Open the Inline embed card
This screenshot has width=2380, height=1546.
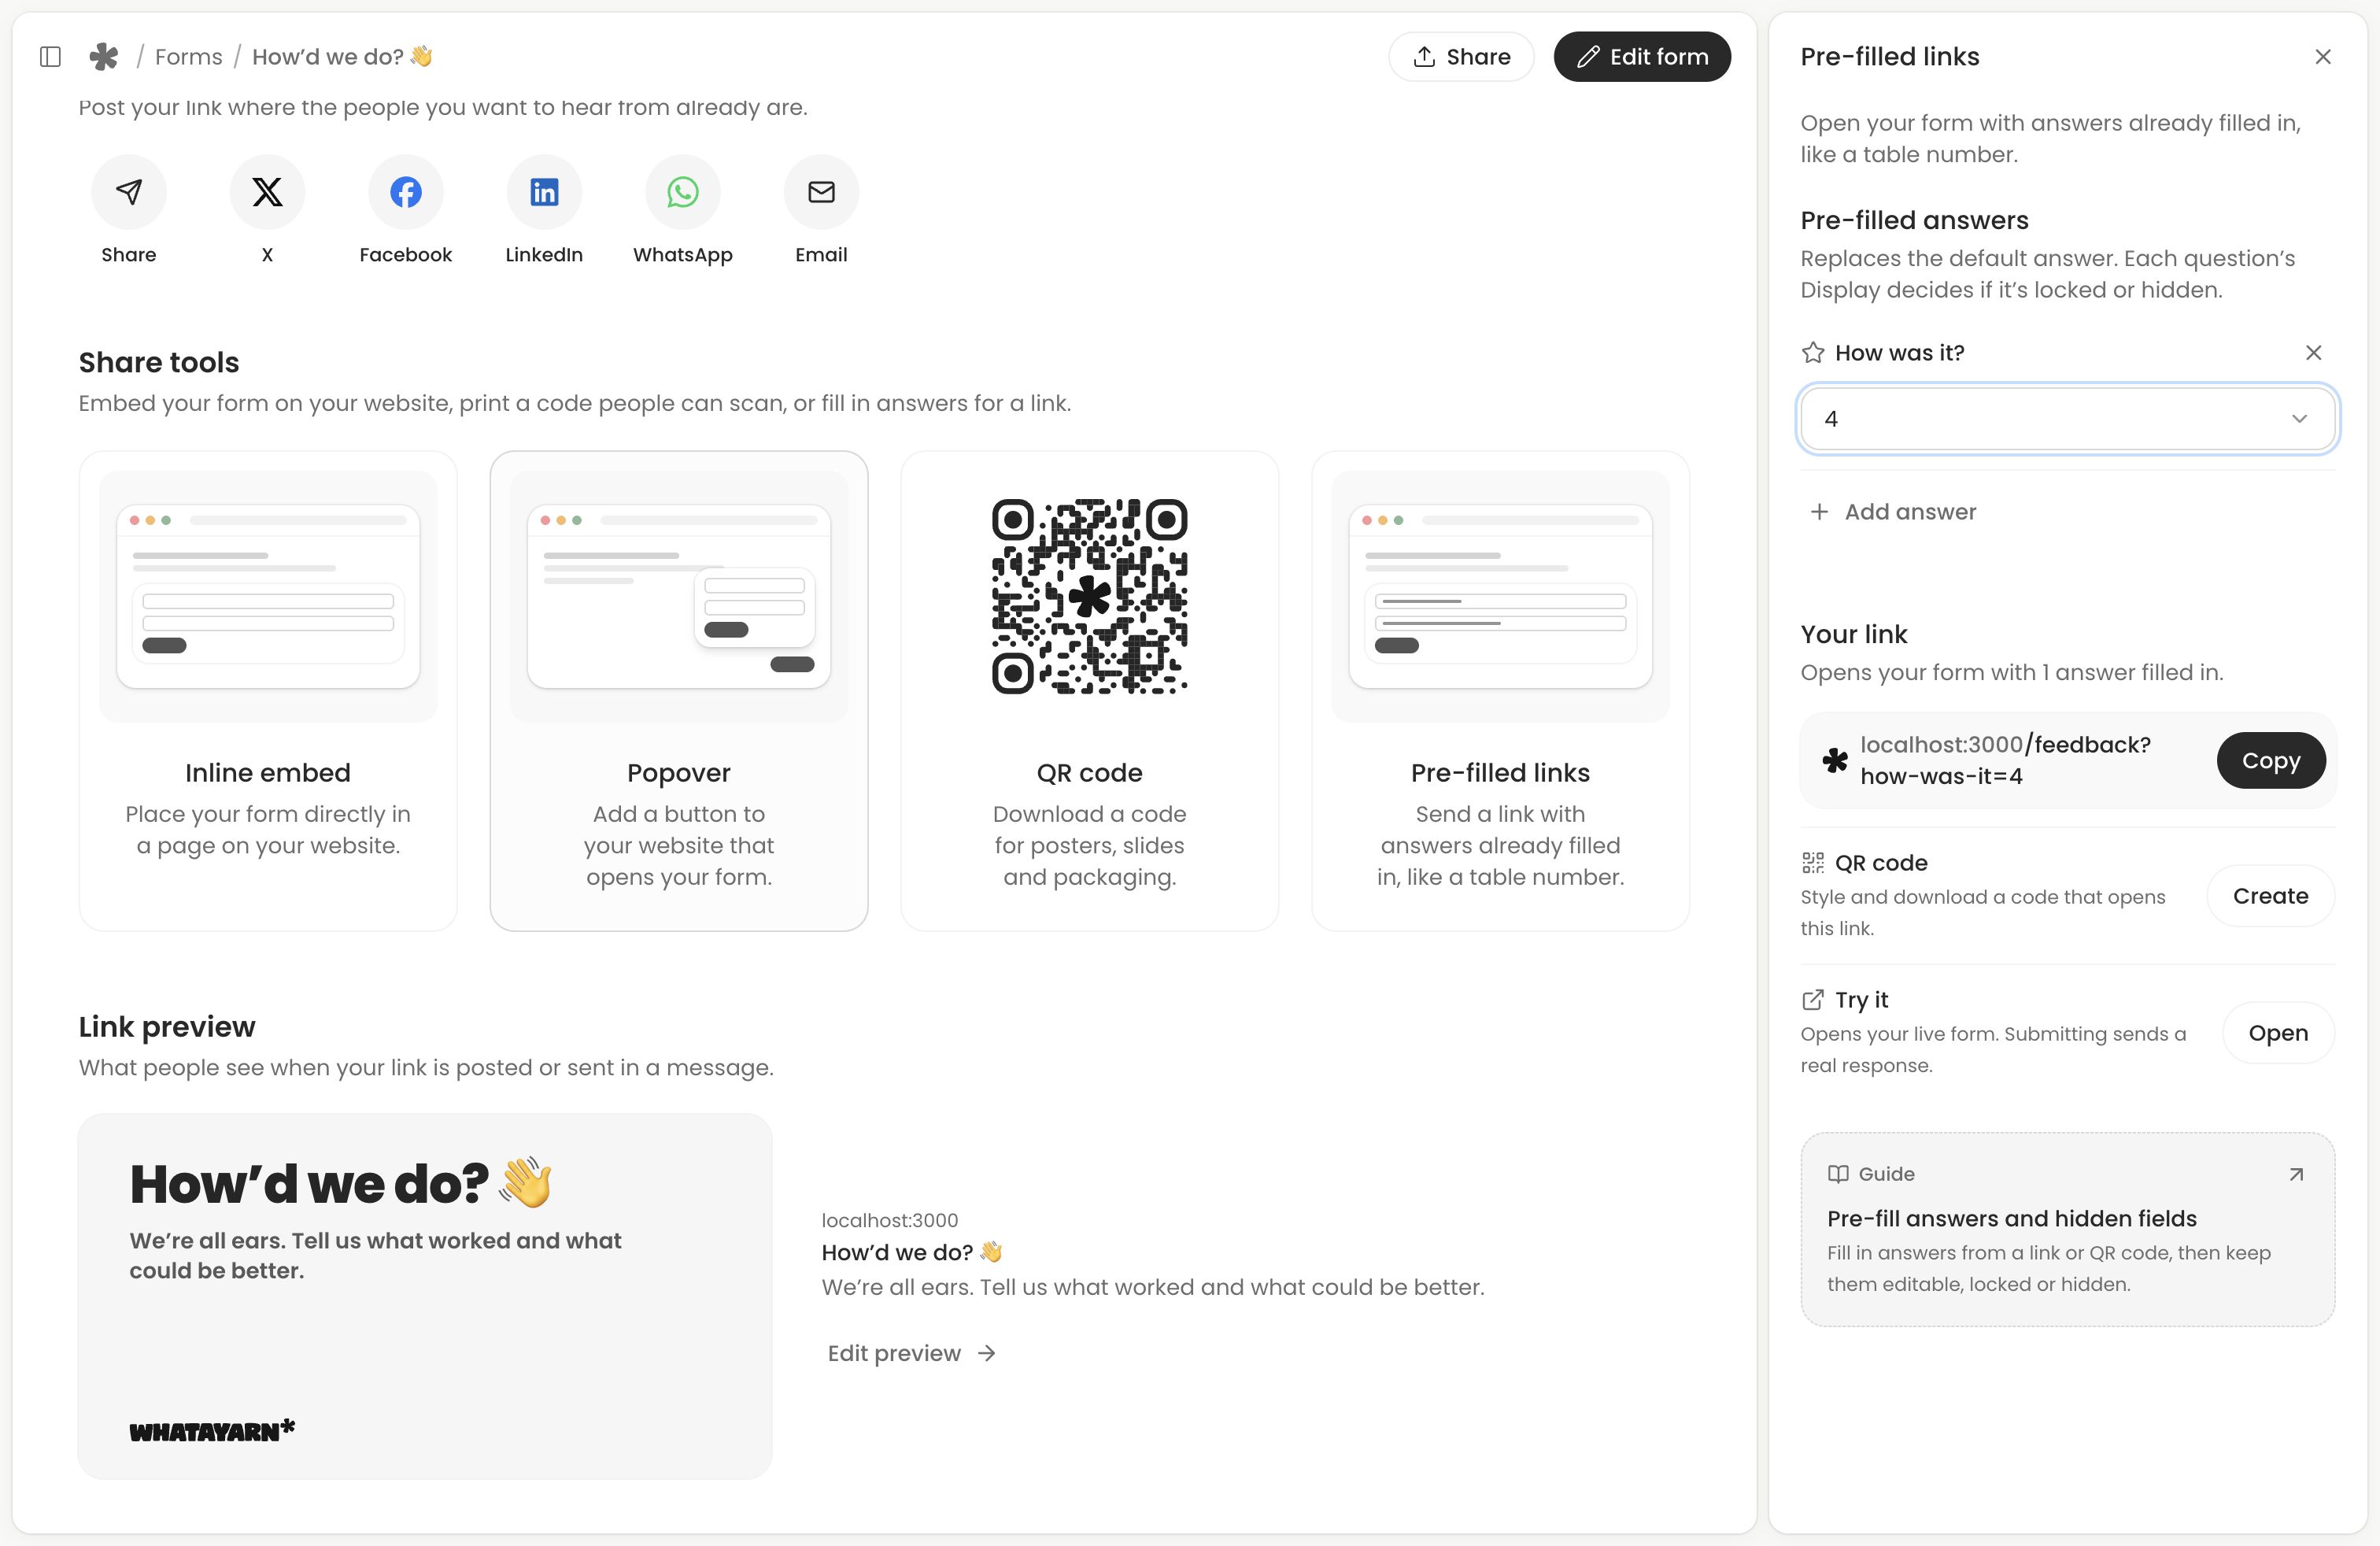(x=268, y=691)
